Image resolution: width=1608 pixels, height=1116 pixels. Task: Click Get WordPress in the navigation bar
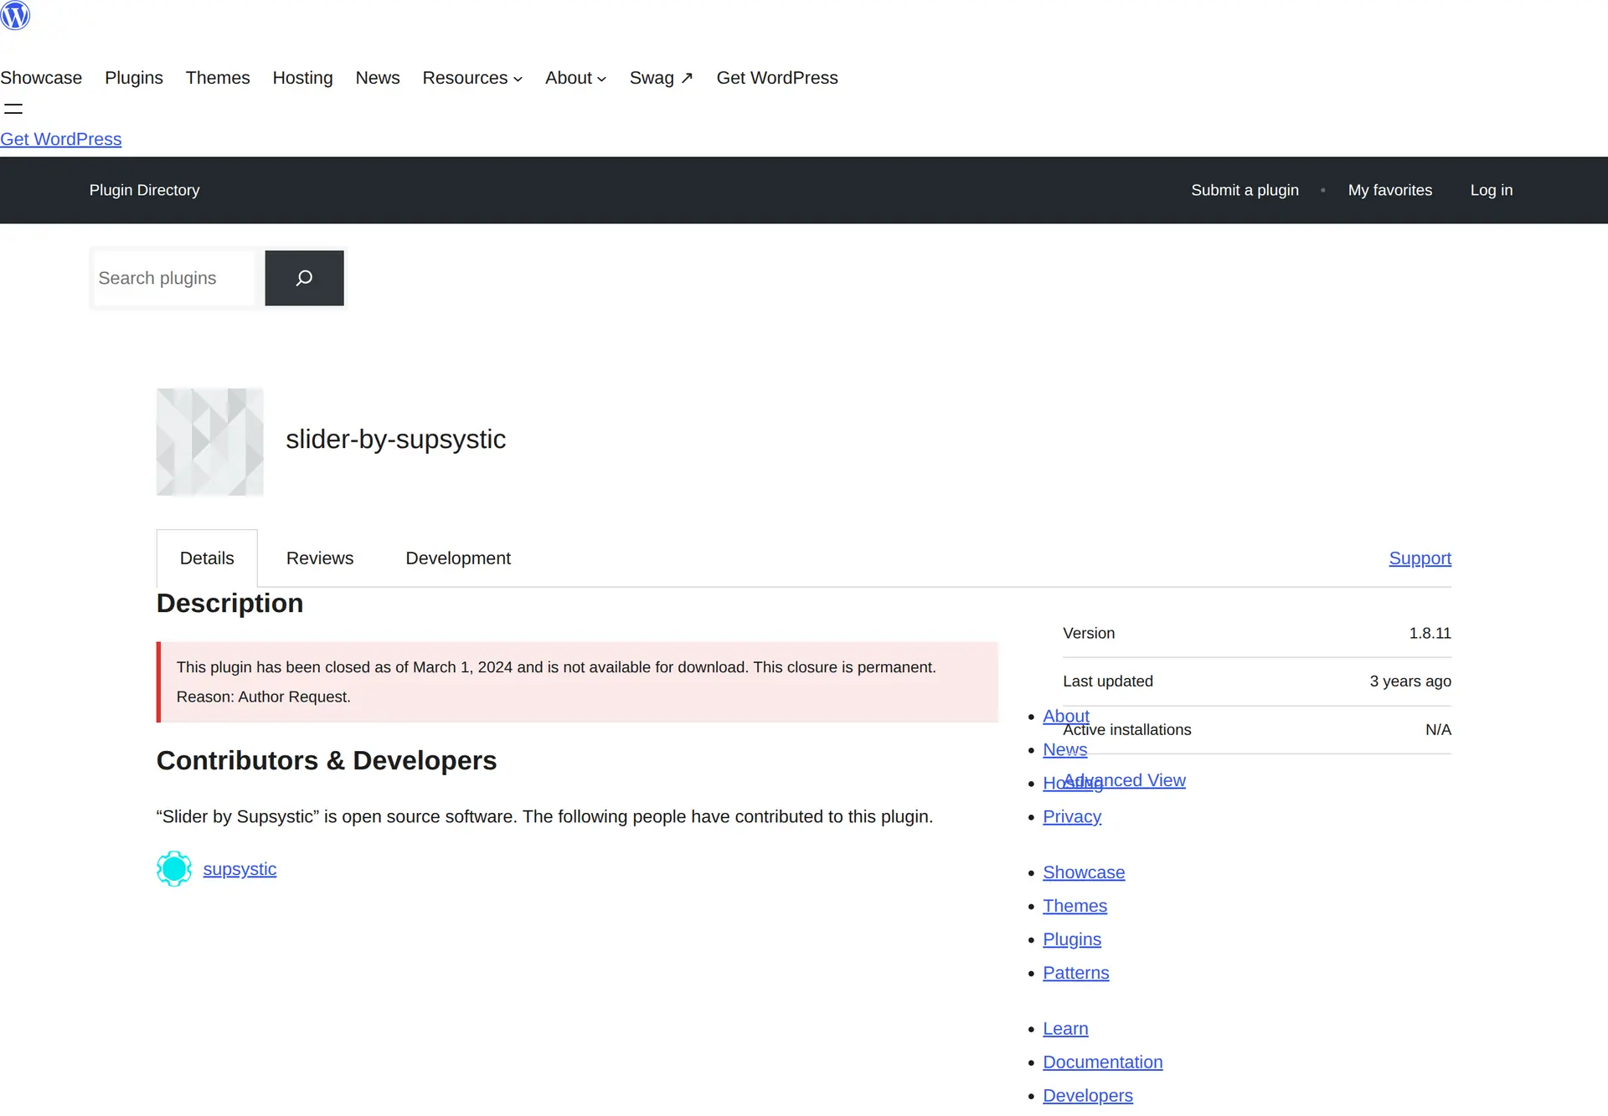777,78
